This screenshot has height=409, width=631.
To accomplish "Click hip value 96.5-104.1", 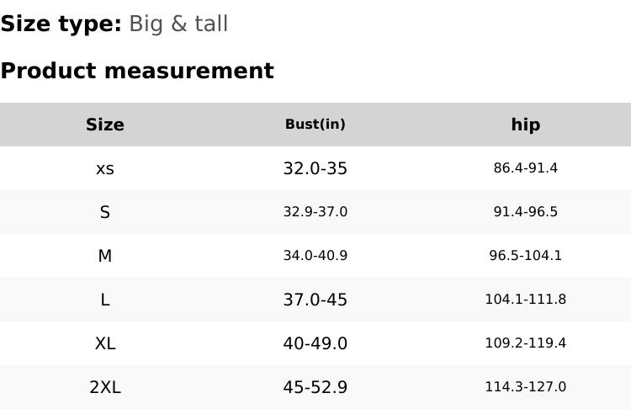I will [526, 256].
